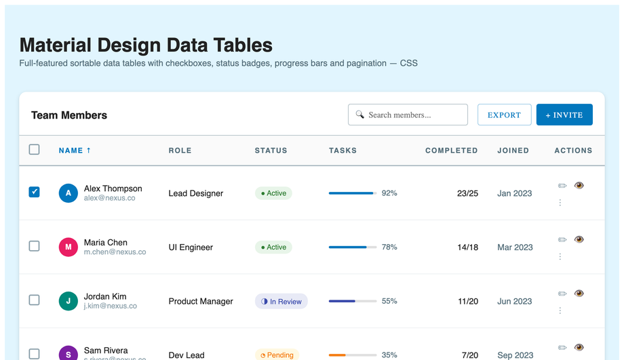Click Jordan Kim's green avatar J

click(x=69, y=301)
